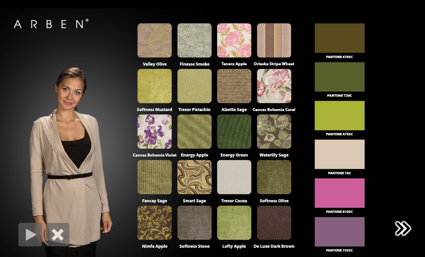Click the "Energy Apple" label

coord(195,155)
